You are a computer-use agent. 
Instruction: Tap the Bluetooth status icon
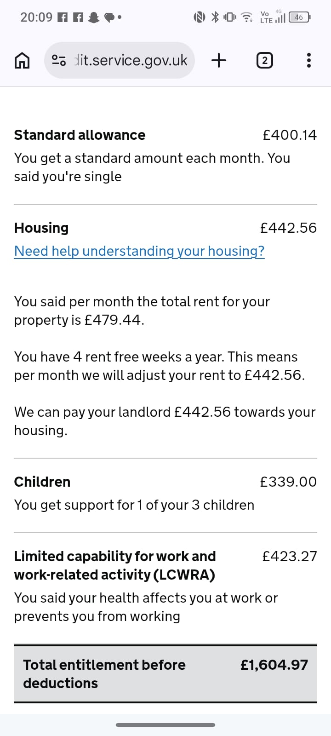tap(214, 17)
